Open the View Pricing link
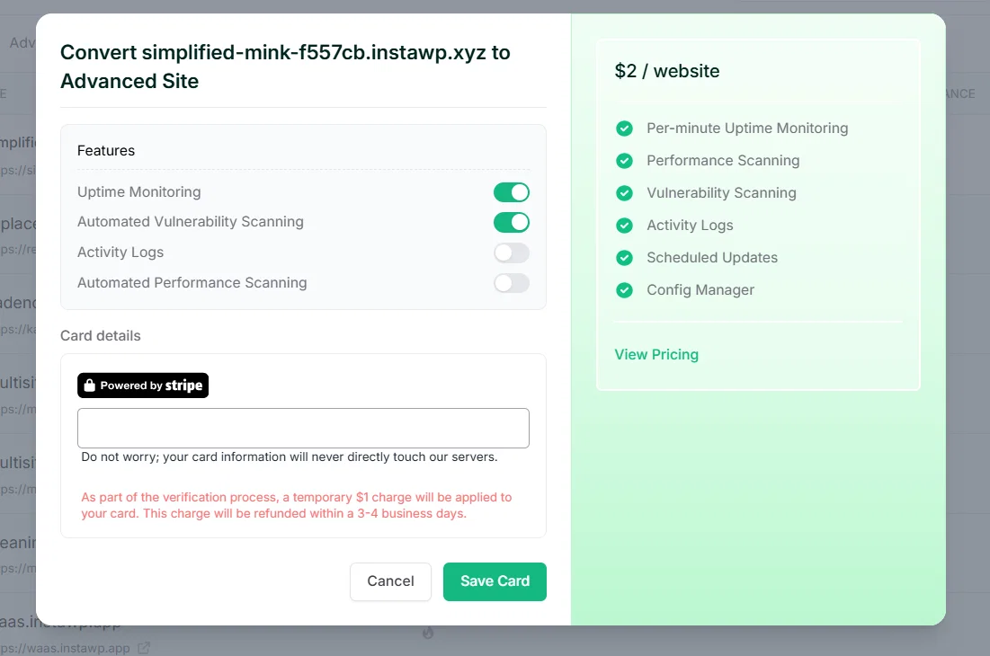 (x=656, y=354)
